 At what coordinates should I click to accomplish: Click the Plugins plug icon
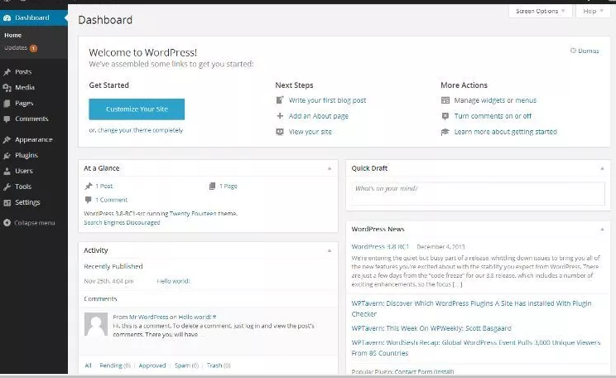coord(7,155)
